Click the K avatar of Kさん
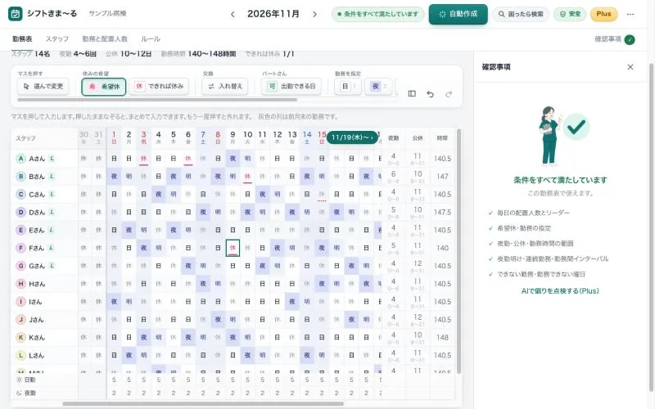Image resolution: width=655 pixels, height=409 pixels. (21, 337)
